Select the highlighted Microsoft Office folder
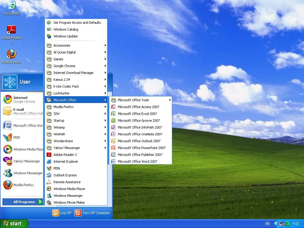The width and height of the screenshot is (304, 228). point(76,100)
